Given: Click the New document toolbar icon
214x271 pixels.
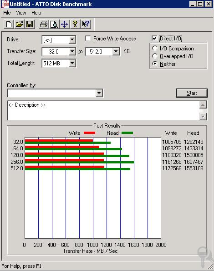Looking at the screenshot, I should pyautogui.click(x=9, y=24).
